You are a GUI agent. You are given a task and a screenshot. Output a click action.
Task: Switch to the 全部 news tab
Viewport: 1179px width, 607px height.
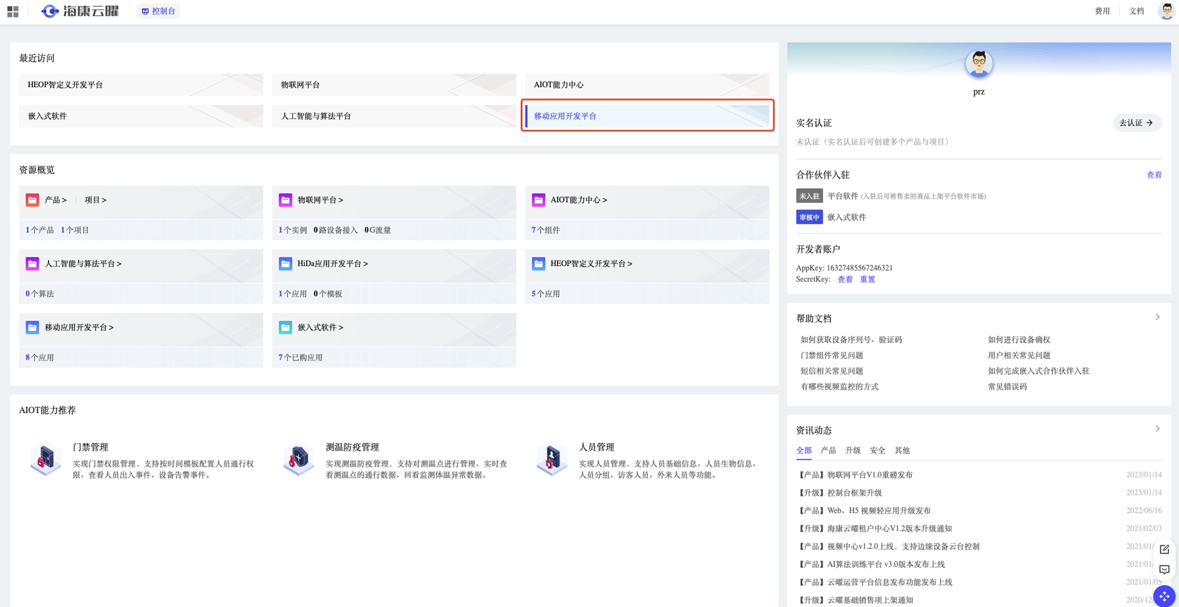point(804,450)
